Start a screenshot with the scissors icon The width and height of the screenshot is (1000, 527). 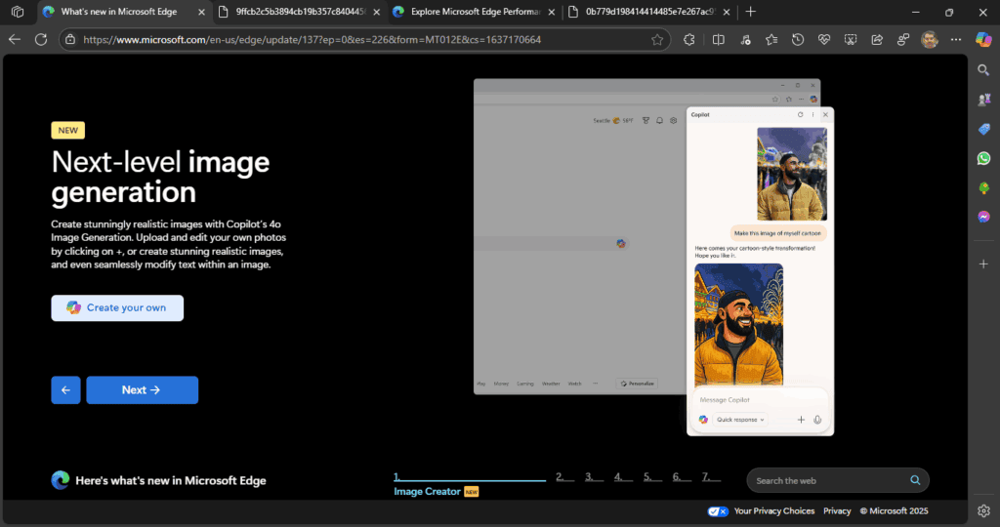point(851,39)
